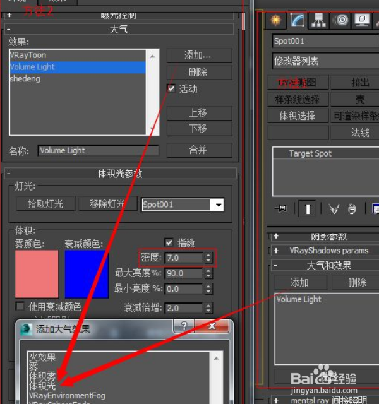The height and width of the screenshot is (404, 379).
Task: Open the pink 雾颜色 fog color swatch
Action: 37,274
